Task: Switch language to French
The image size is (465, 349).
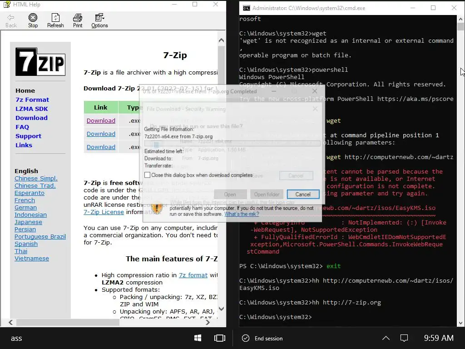Action: 25,200
